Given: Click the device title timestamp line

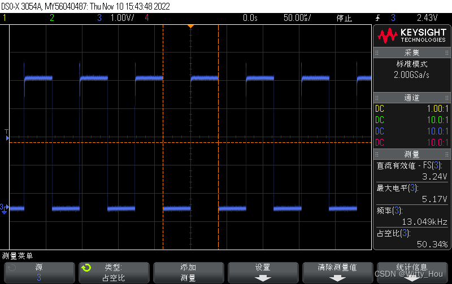Looking at the screenshot, I should coord(86,6).
